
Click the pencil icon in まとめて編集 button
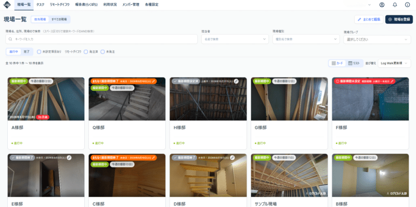pos(359,19)
